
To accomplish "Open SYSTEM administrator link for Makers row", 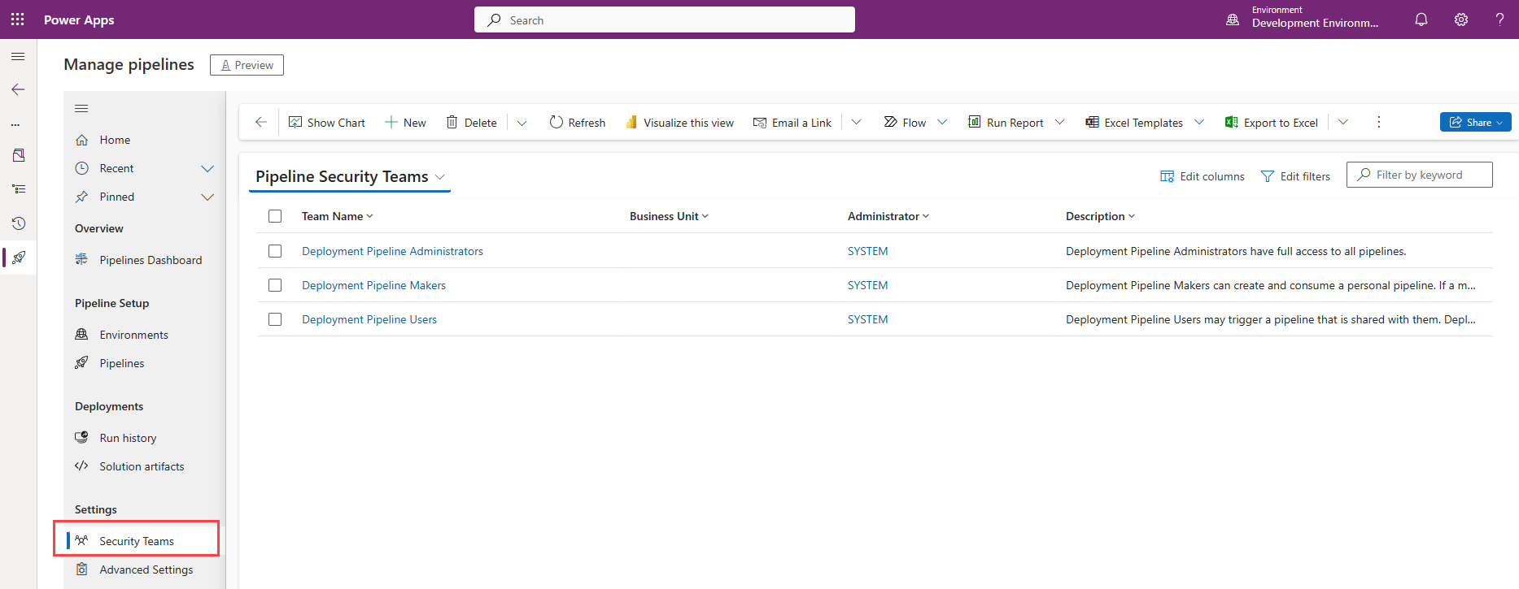I will [x=867, y=285].
